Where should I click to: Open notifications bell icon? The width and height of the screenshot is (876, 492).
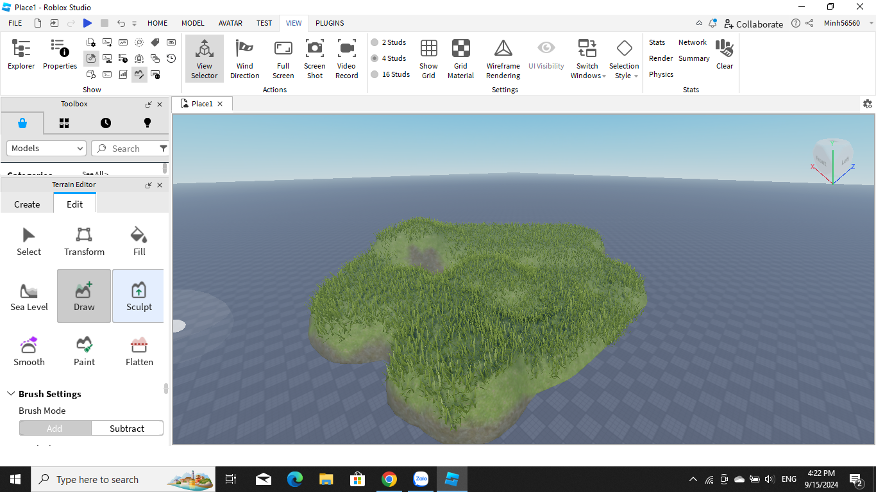[x=712, y=23]
